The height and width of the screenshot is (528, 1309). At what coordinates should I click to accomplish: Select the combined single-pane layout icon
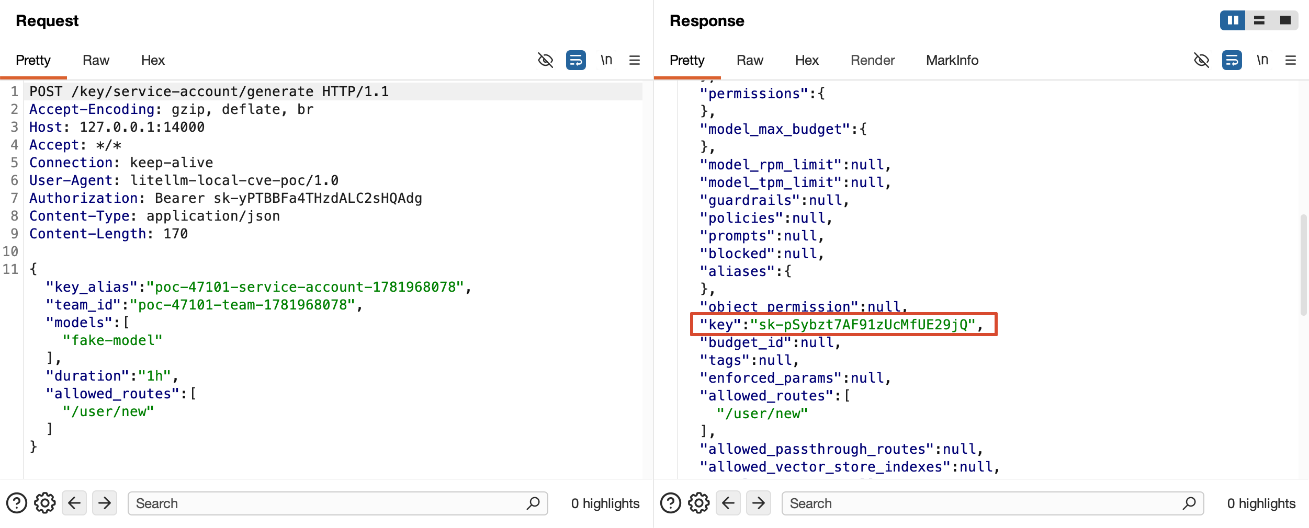(1285, 20)
